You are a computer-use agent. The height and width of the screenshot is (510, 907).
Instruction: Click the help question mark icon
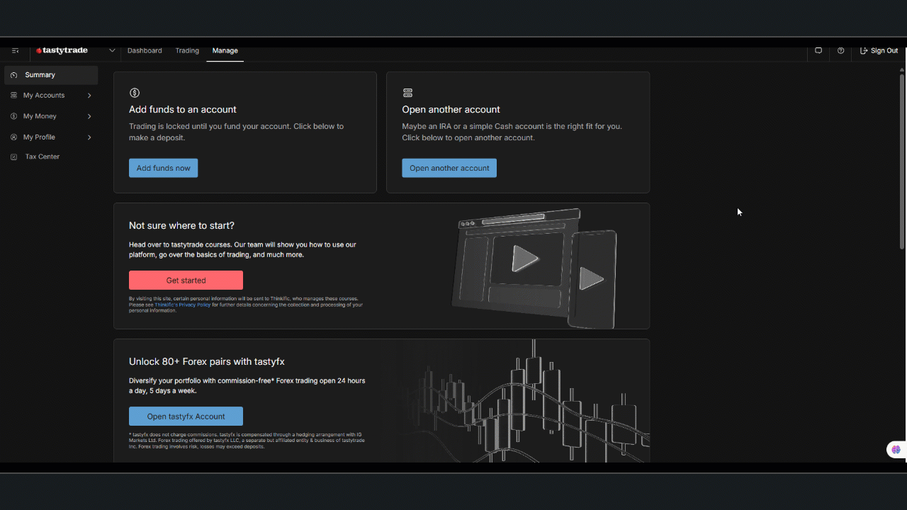click(840, 51)
